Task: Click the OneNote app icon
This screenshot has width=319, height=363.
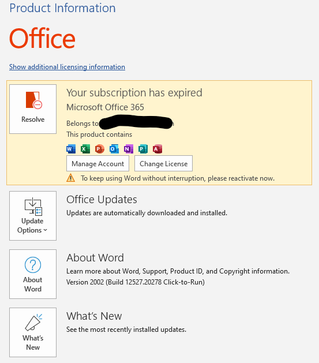Action: pyautogui.click(x=129, y=149)
